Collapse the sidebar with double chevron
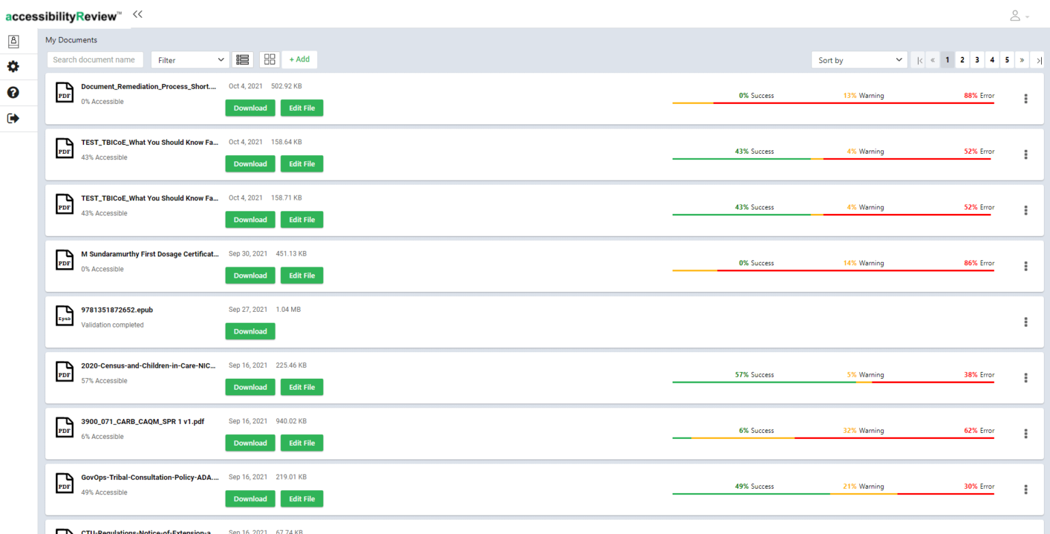 click(x=137, y=14)
